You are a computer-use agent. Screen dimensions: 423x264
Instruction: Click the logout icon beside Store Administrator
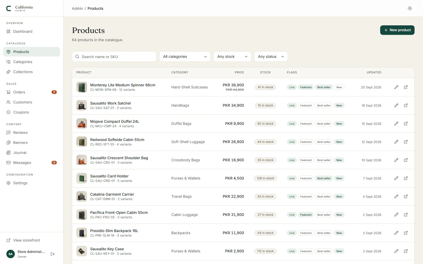pyautogui.click(x=53, y=254)
